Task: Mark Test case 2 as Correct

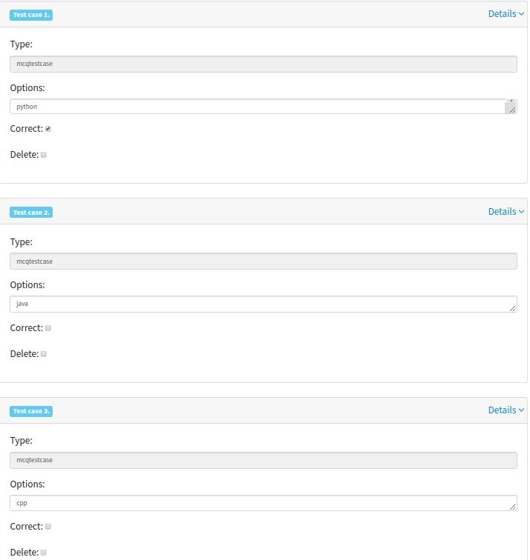Action: pos(48,328)
